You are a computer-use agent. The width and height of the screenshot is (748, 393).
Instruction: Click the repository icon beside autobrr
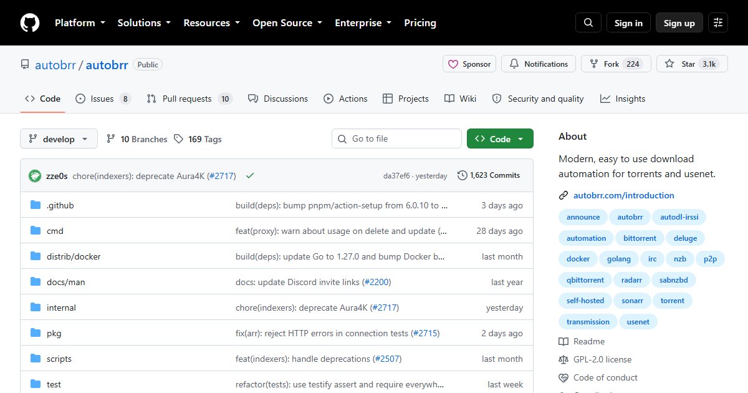25,64
